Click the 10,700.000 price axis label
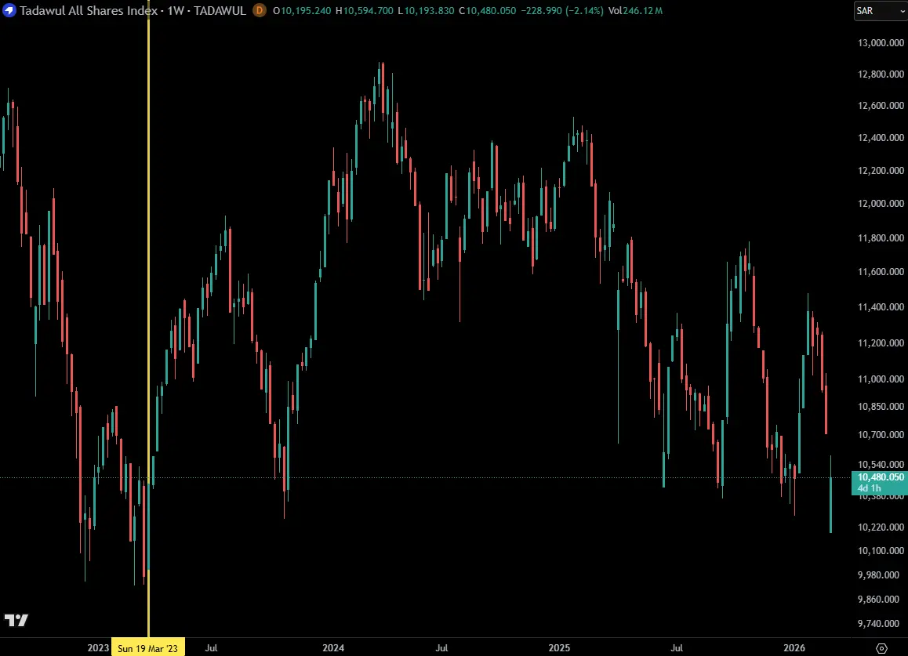This screenshot has height=656, width=908. click(881, 435)
